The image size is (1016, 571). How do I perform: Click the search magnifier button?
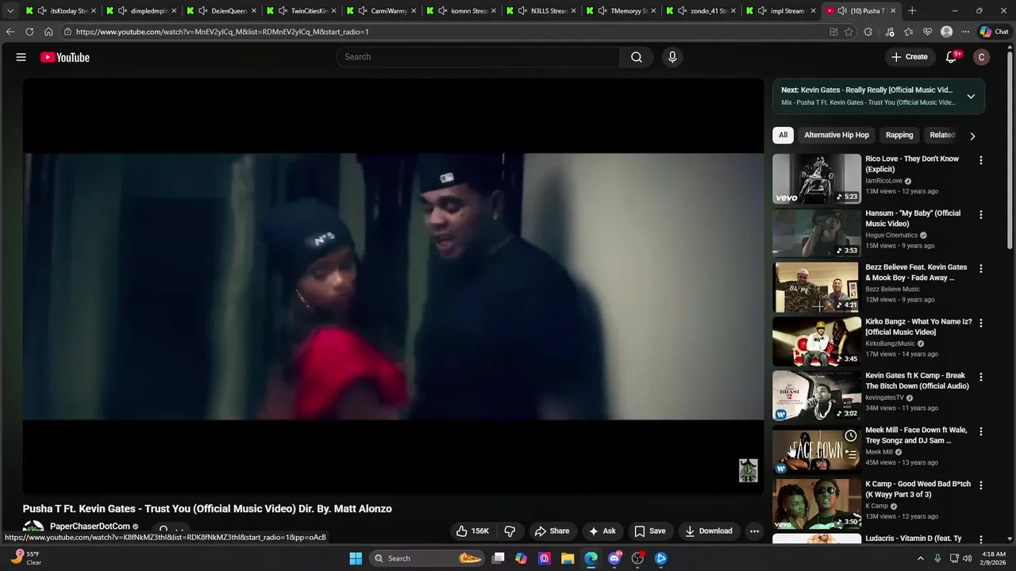[637, 57]
